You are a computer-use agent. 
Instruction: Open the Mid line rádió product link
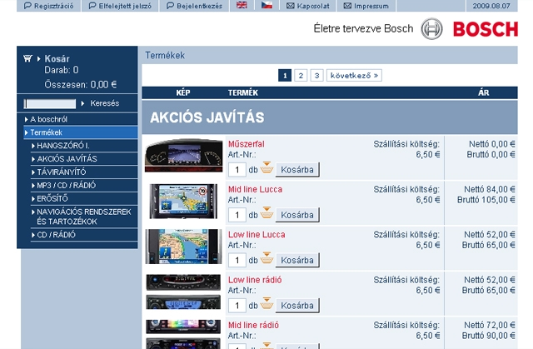click(253, 325)
